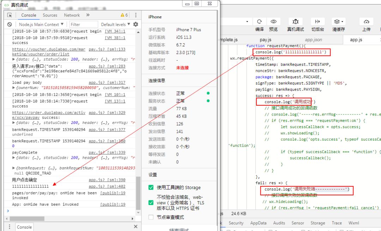Switch to the Trace panel tab

(337, 223)
